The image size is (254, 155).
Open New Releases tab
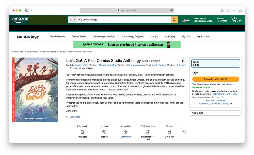[57, 36]
